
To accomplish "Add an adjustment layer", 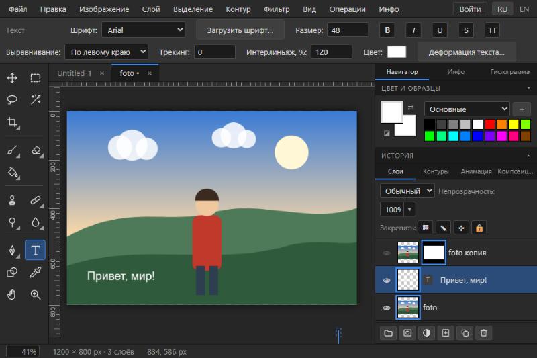I will pos(426,333).
